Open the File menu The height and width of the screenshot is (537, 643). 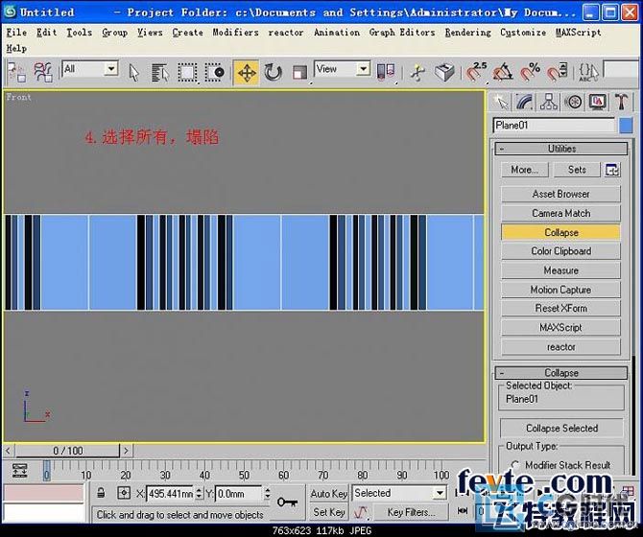[x=16, y=33]
